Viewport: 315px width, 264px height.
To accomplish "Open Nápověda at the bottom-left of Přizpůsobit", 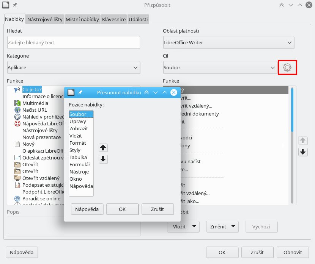I will [x=22, y=252].
